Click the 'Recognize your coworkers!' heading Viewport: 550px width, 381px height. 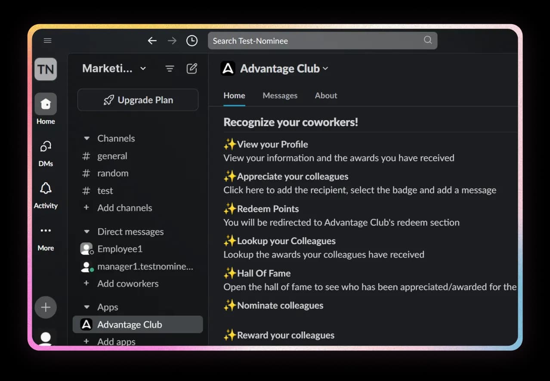(290, 122)
